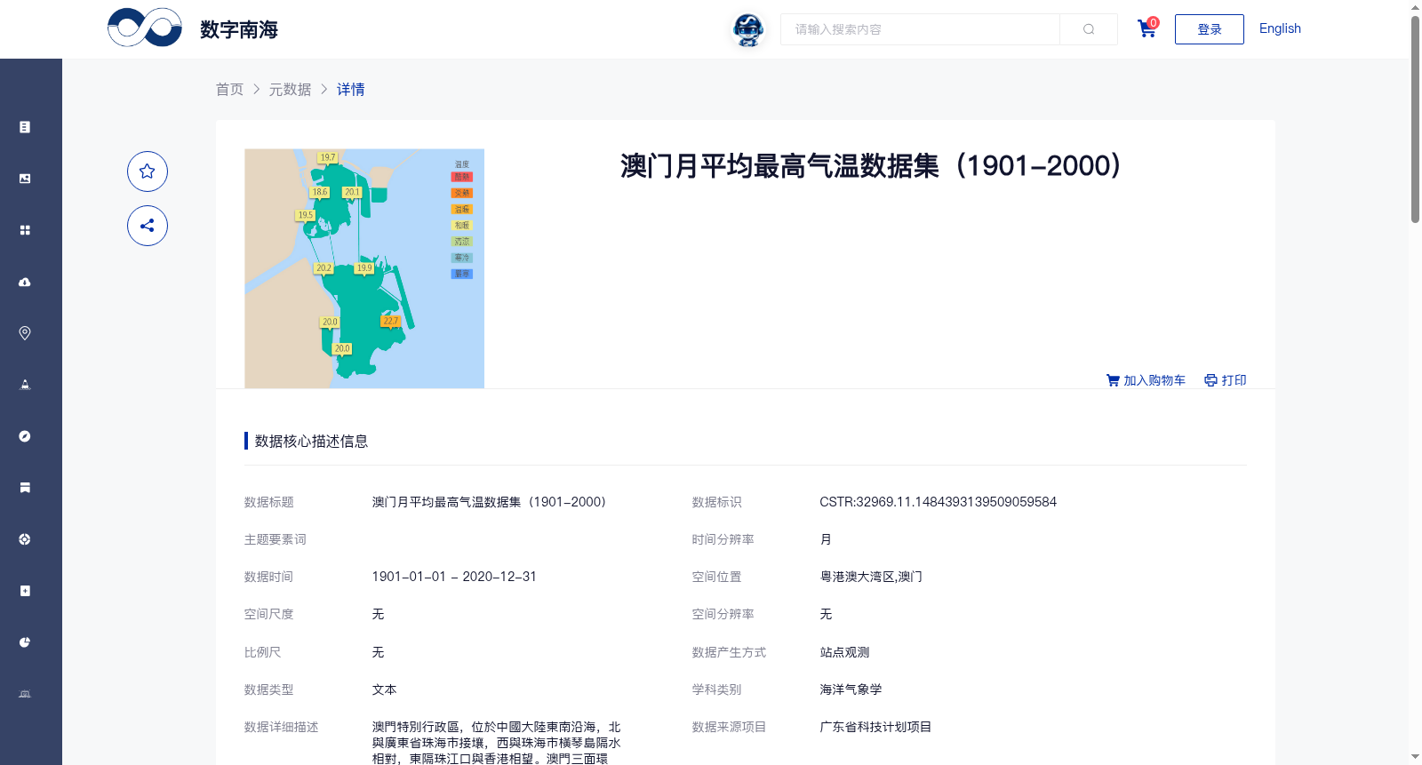The width and height of the screenshot is (1422, 765).
Task: Open the shopping cart icon in header
Action: [x=1147, y=29]
